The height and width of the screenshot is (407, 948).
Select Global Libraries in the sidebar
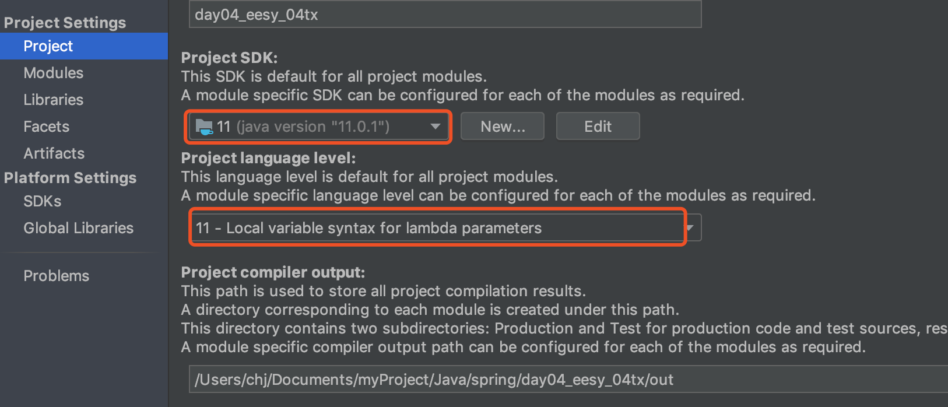tap(79, 228)
